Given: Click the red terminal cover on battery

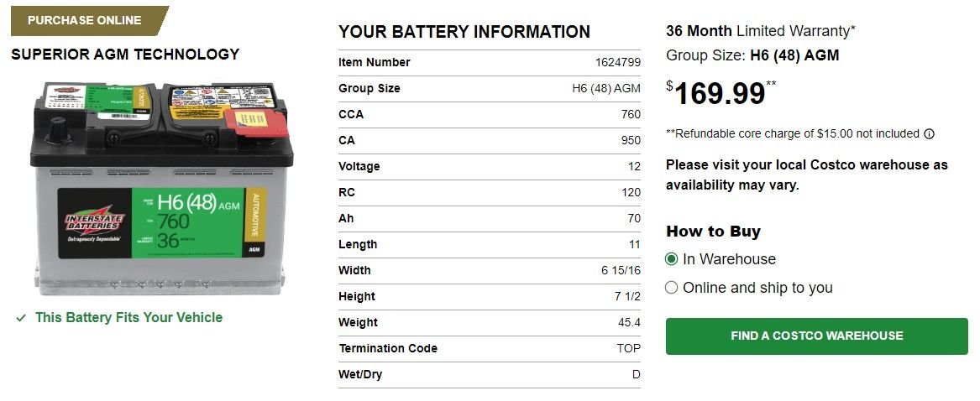Looking at the screenshot, I should tap(256, 122).
